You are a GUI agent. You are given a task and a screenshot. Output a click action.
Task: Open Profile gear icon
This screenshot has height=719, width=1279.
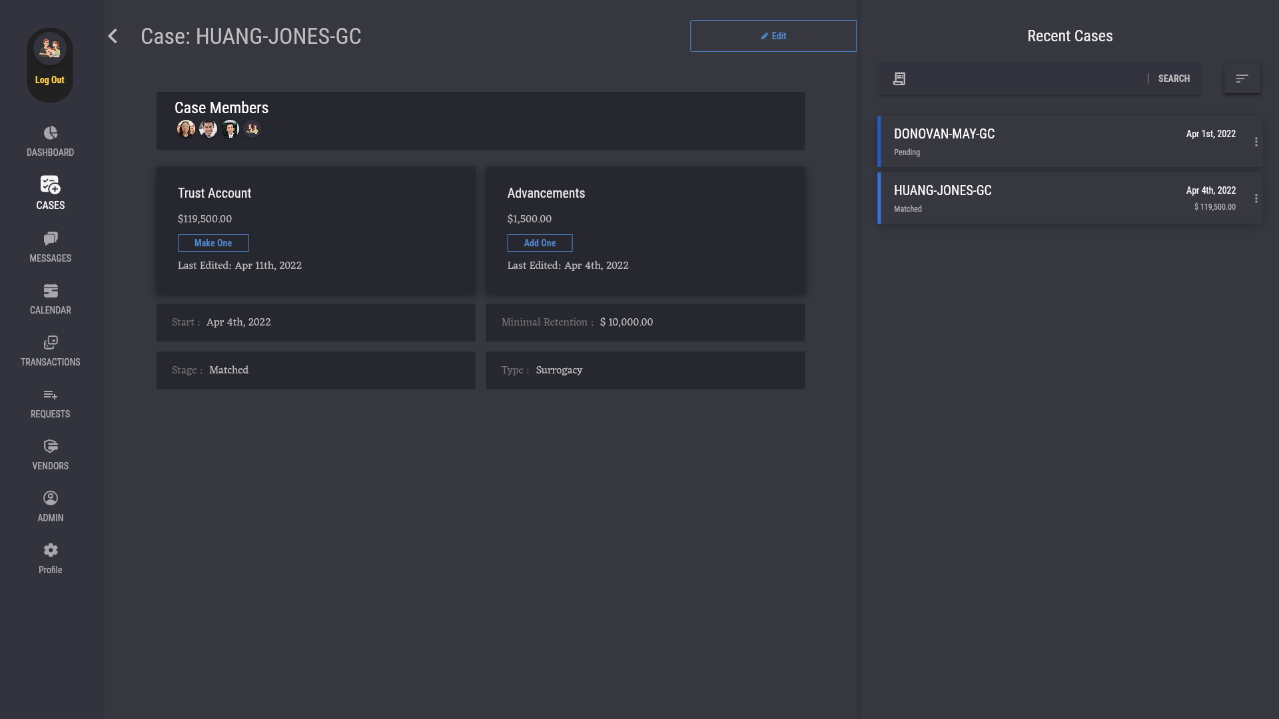(x=51, y=551)
